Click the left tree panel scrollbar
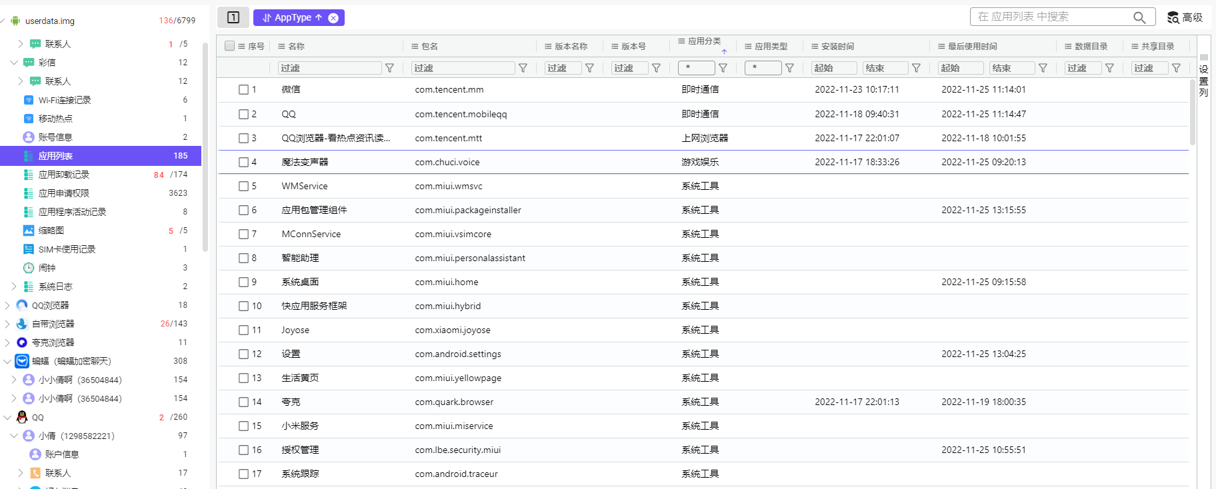Viewport: 1216px width, 489px height. pos(205,147)
